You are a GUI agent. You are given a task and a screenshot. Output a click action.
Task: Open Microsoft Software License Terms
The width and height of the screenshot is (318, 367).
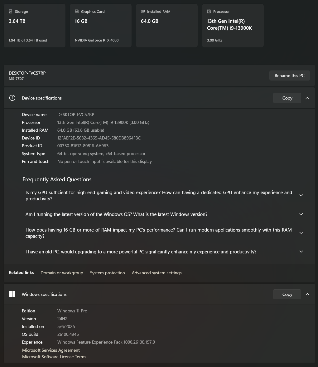tap(54, 357)
